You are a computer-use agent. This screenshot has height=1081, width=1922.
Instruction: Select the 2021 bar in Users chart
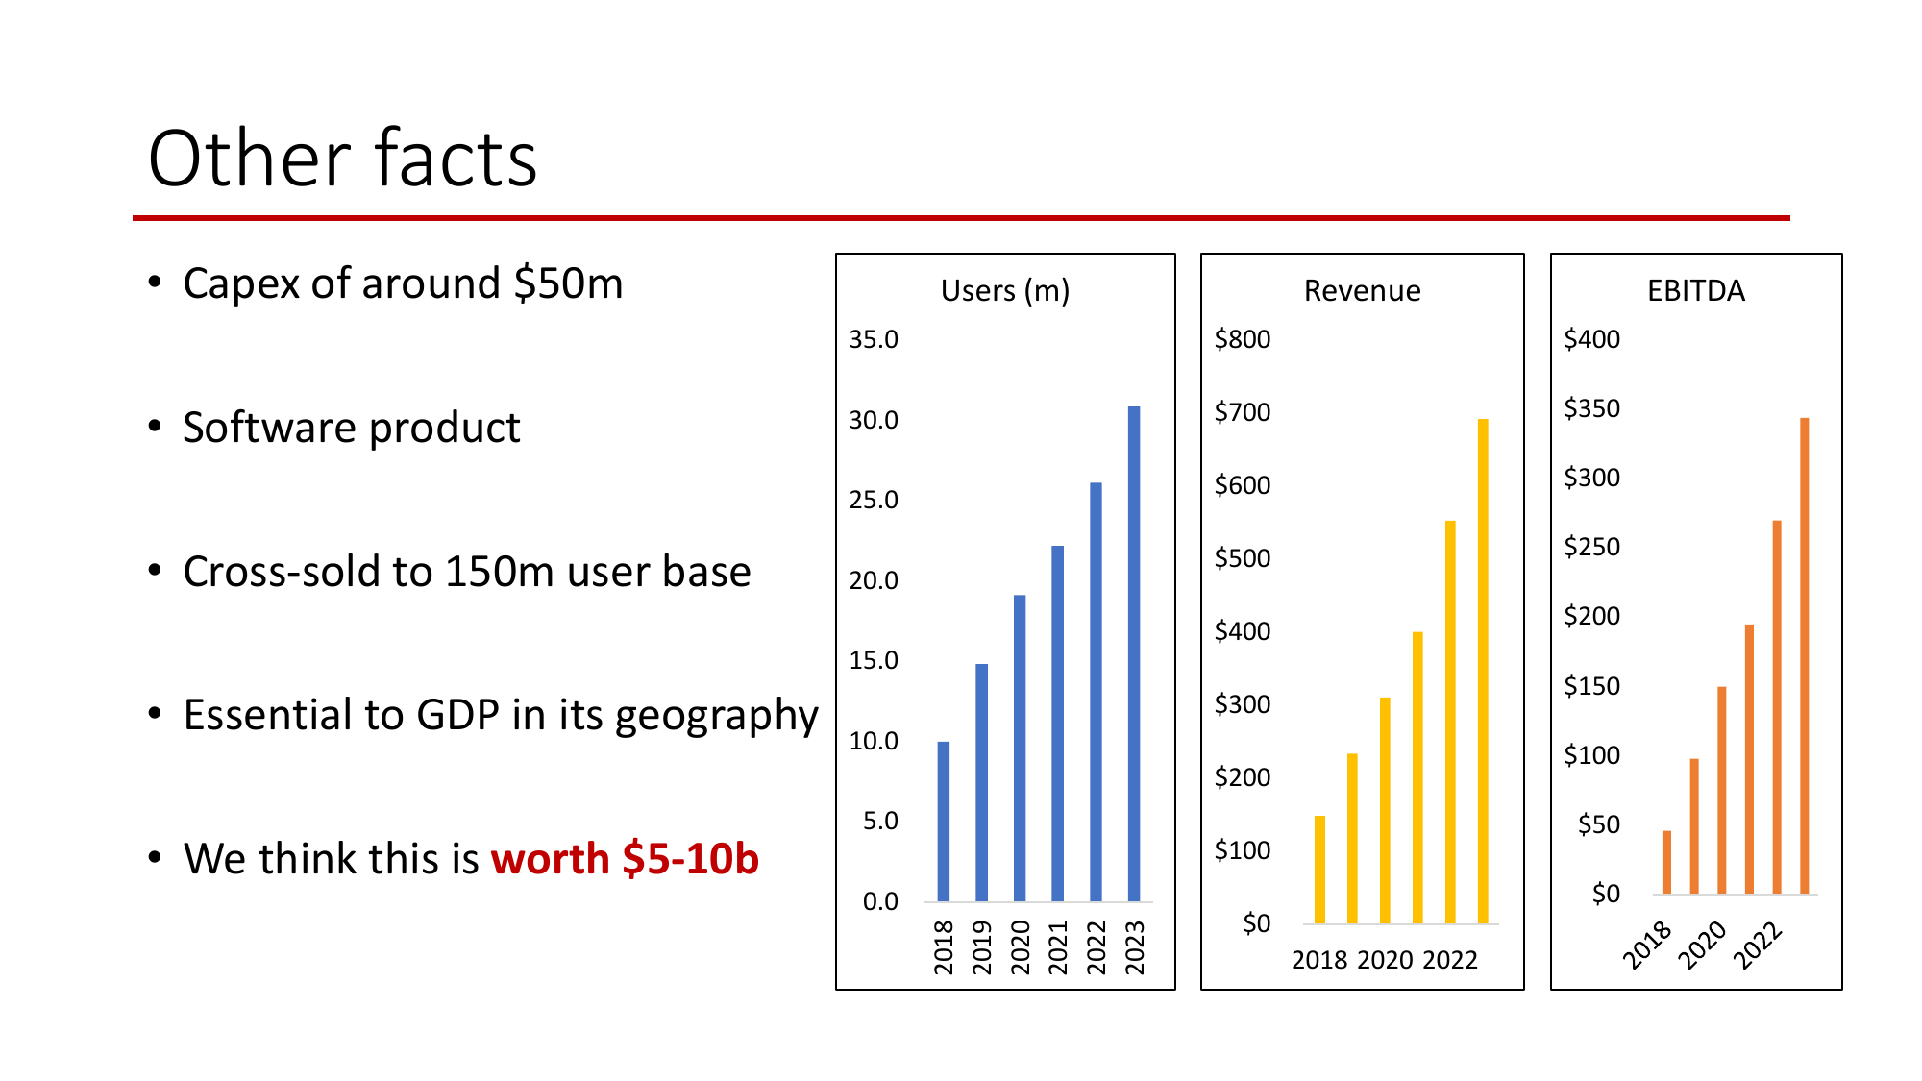click(1058, 724)
